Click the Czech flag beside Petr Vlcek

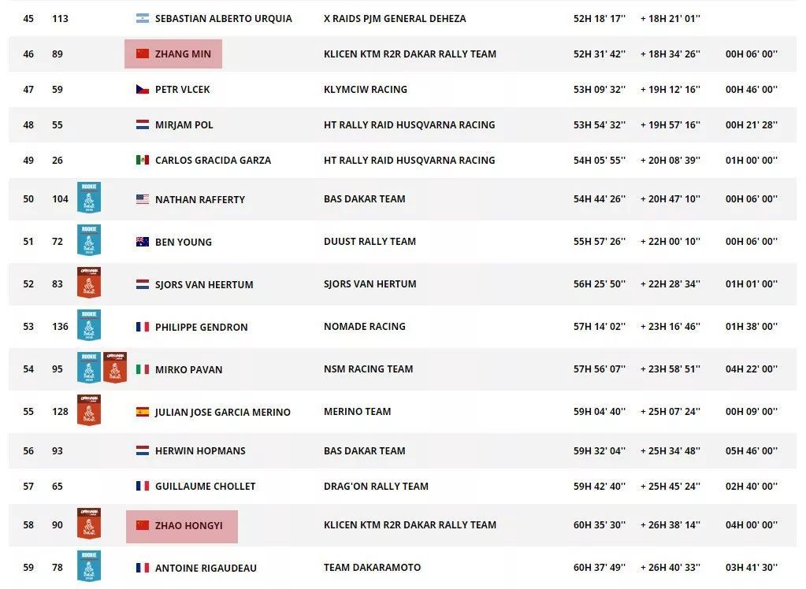143,90
